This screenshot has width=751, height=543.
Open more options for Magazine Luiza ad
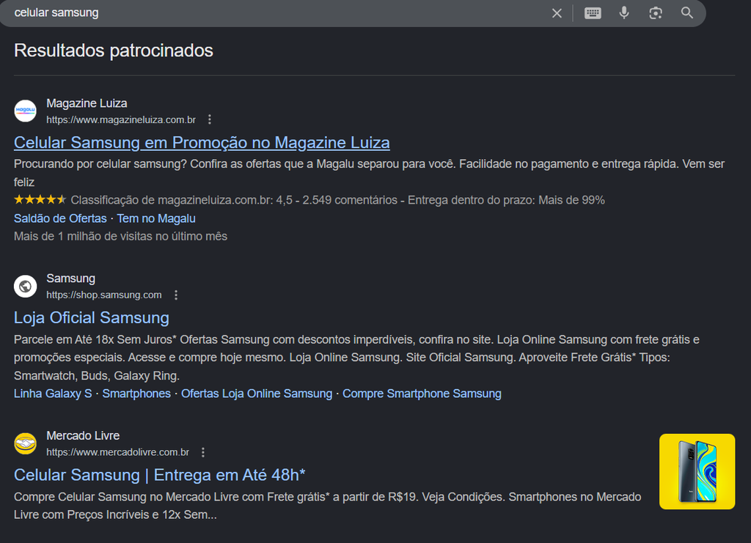click(210, 119)
